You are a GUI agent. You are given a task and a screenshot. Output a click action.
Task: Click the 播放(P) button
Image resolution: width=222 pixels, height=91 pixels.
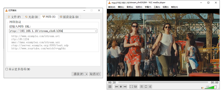[79, 74]
